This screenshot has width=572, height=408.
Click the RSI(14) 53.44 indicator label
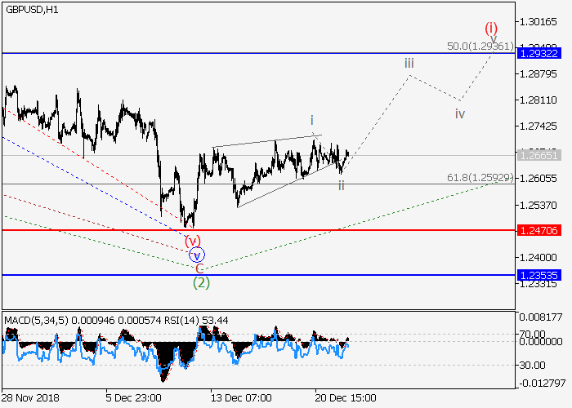(x=196, y=321)
